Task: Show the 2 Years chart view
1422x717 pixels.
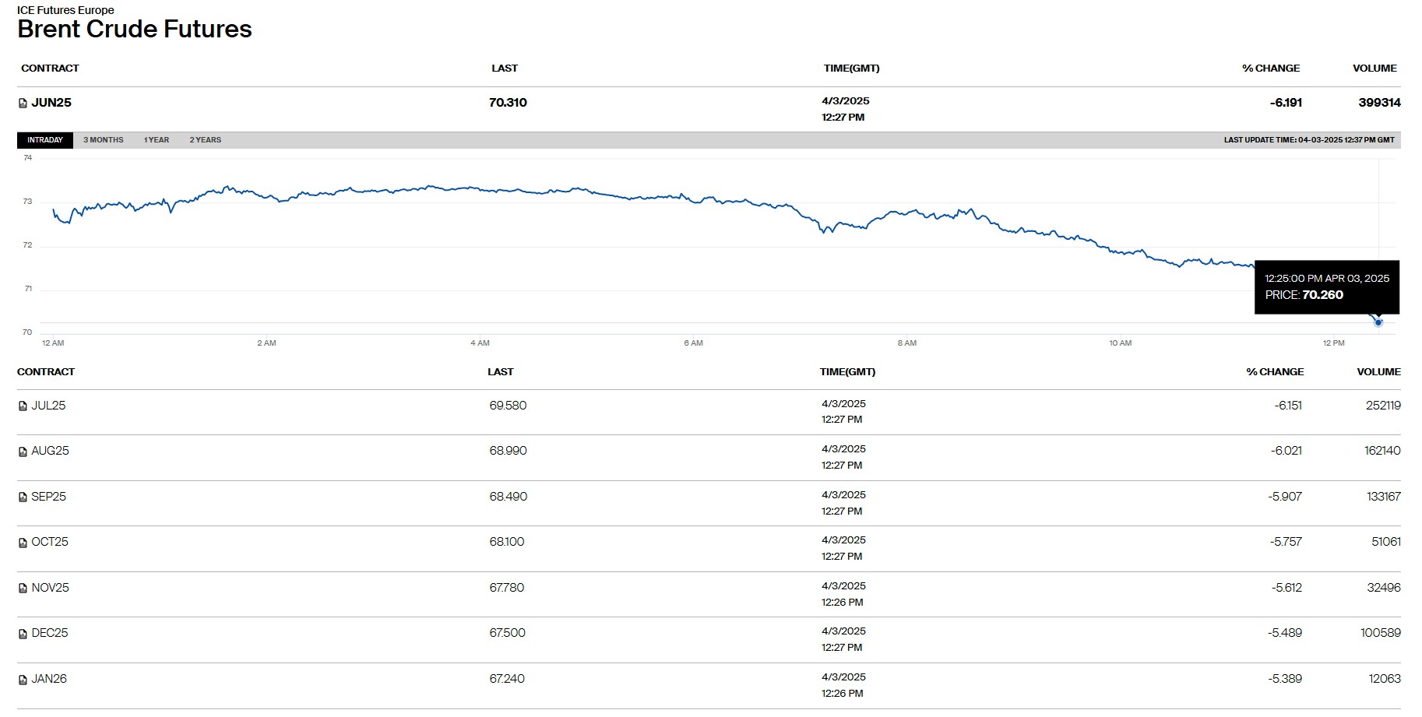Action: coord(206,140)
